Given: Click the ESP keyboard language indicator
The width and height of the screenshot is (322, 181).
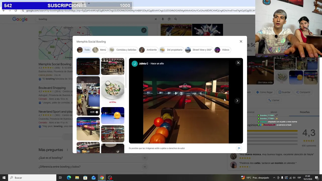Looking at the screenshot, I should (x=299, y=178).
